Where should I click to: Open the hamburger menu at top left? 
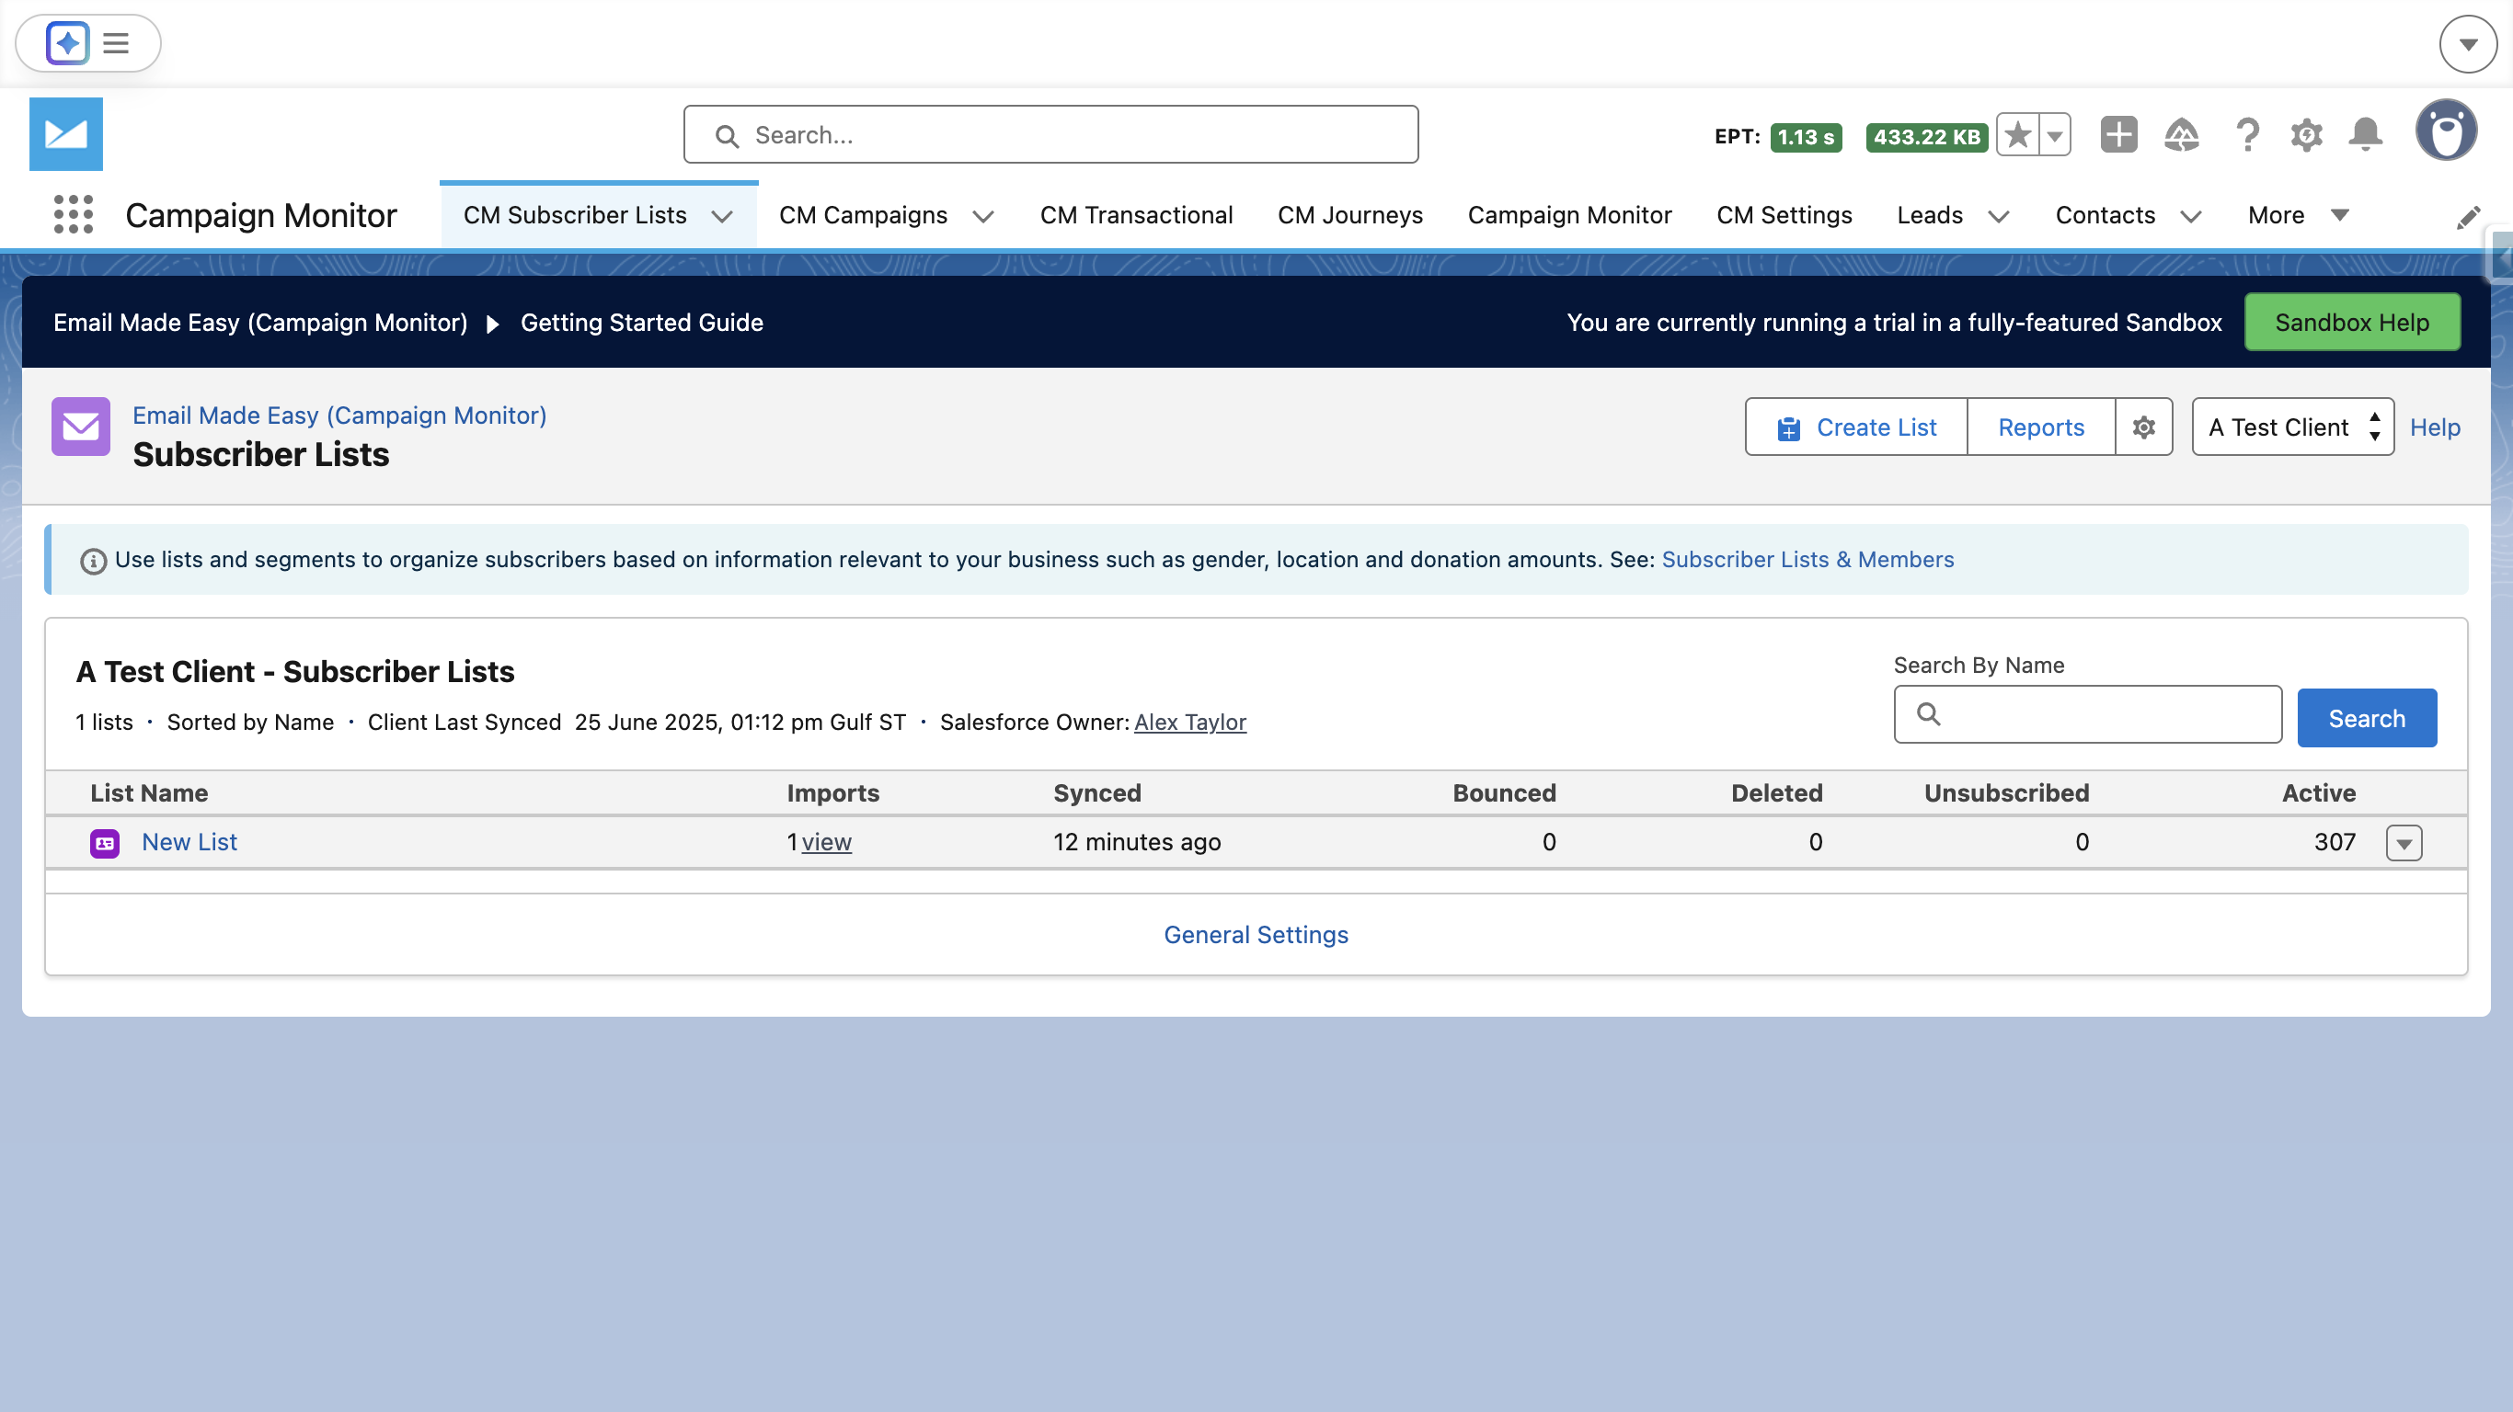[116, 43]
